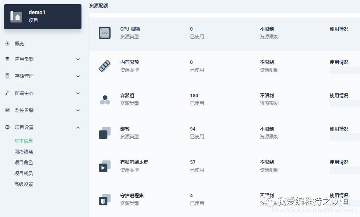Viewport: 360px width, 217px height.
Task: Expand the 监控告警 menu chevron
Action: (x=78, y=110)
